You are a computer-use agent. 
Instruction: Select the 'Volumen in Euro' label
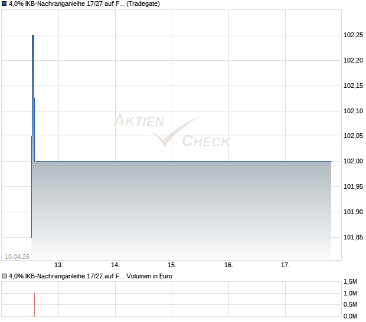pos(149,276)
